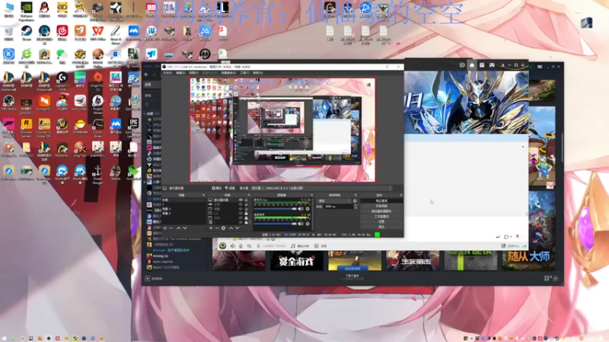Move selected source up in Sources dock
609x342 pixels.
coord(231,228)
